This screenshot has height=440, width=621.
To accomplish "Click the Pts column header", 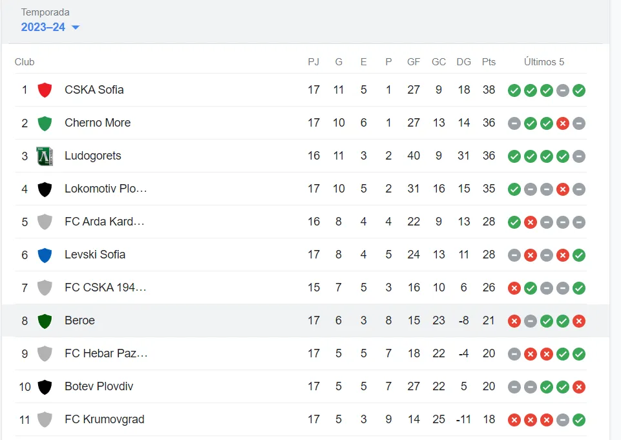I will (x=489, y=62).
